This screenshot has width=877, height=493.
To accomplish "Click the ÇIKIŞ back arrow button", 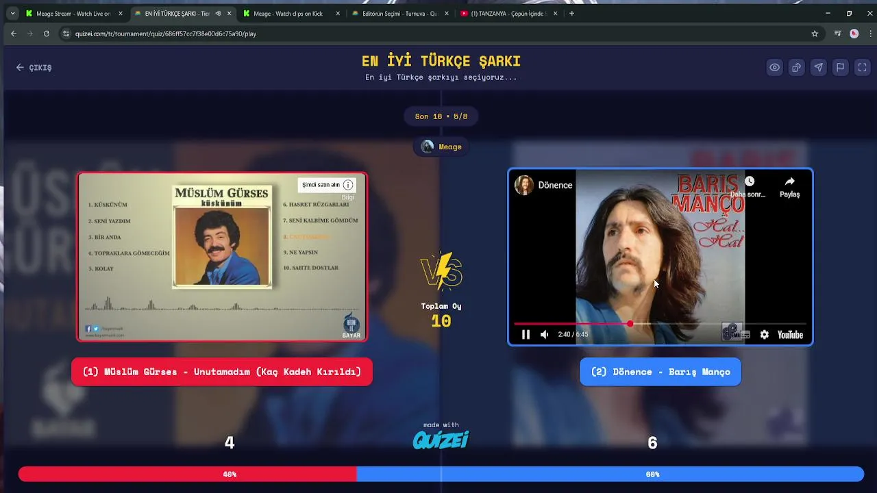I will [x=34, y=67].
